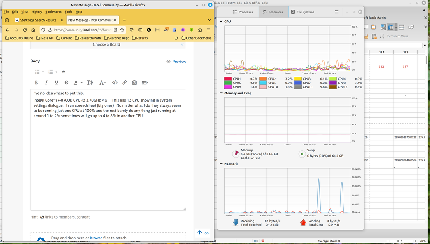Toggle strikethrough formatting in the message editor
This screenshot has height=244, width=430.
click(66, 83)
